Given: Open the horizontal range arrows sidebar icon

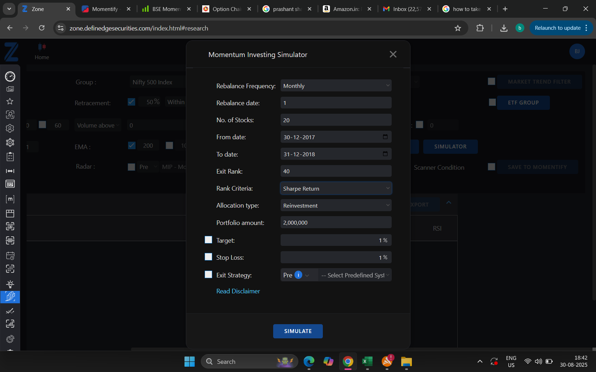Looking at the screenshot, I should [10, 171].
